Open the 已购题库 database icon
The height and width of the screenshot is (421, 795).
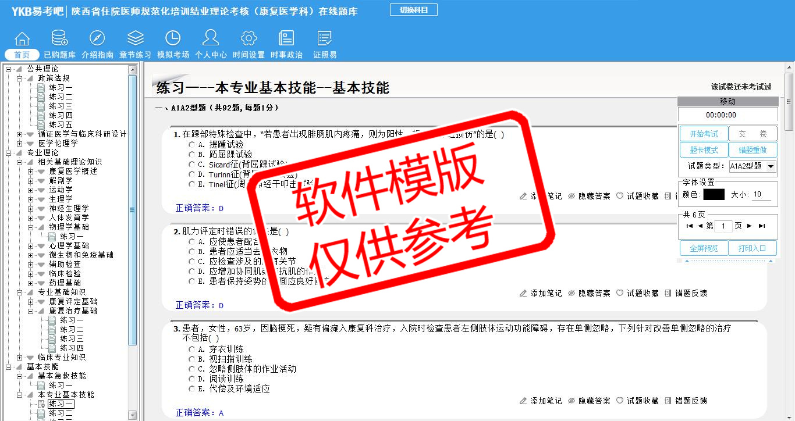click(59, 39)
